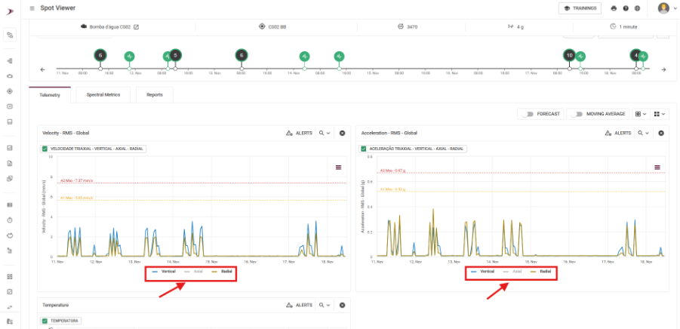The width and height of the screenshot is (680, 329).
Task: Click the TRAININGS button
Action: [580, 8]
